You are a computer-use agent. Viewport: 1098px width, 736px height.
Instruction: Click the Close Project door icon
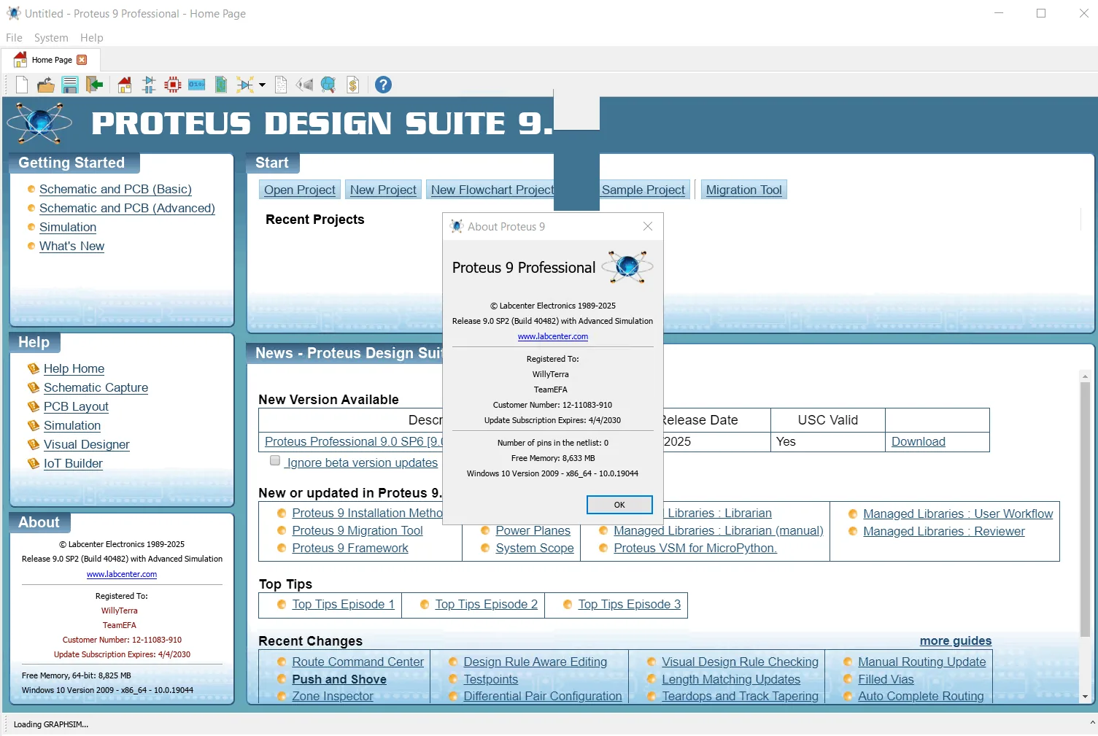click(94, 85)
